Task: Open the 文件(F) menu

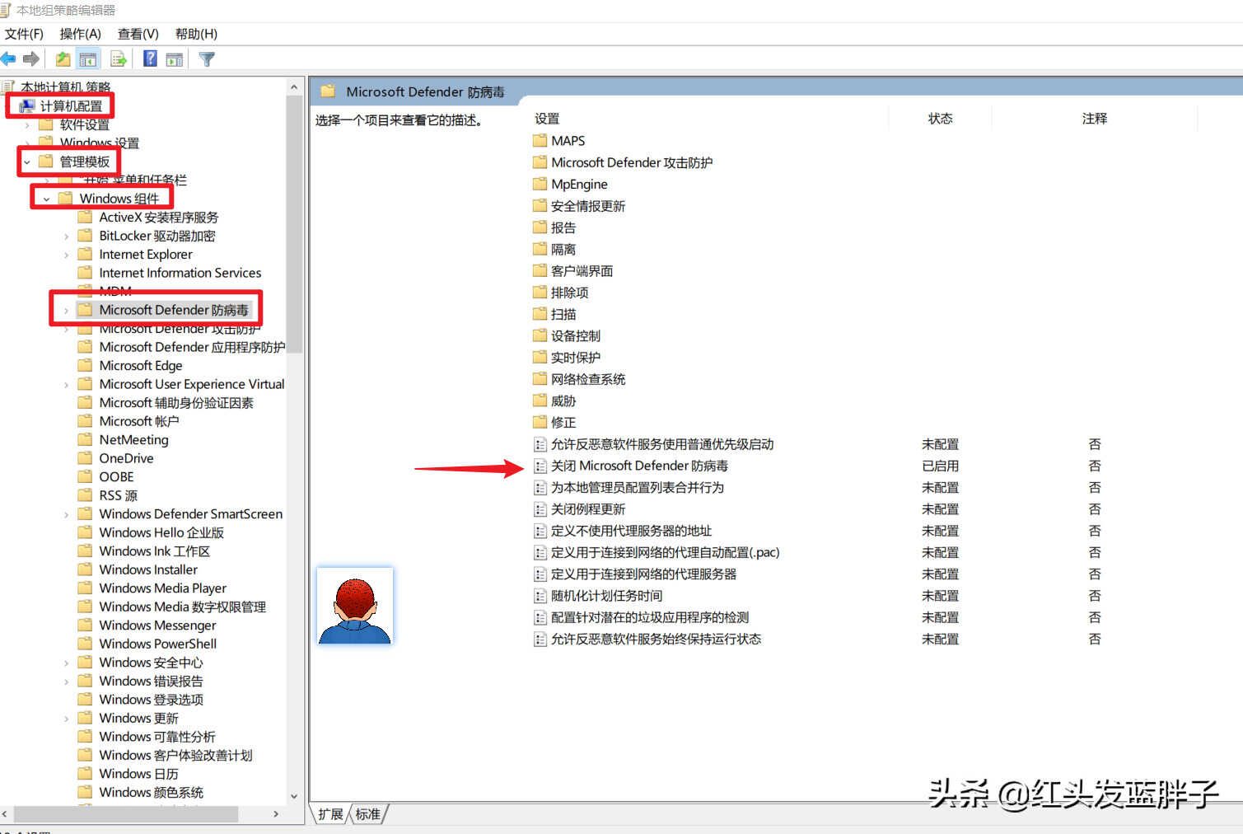Action: click(24, 34)
